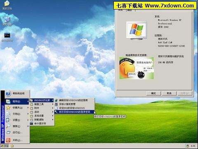Image resolution: width=198 pixels, height=149 pixels.
Task: Click the product ID 50293-000-1234567-12345
Action: coord(171,46)
